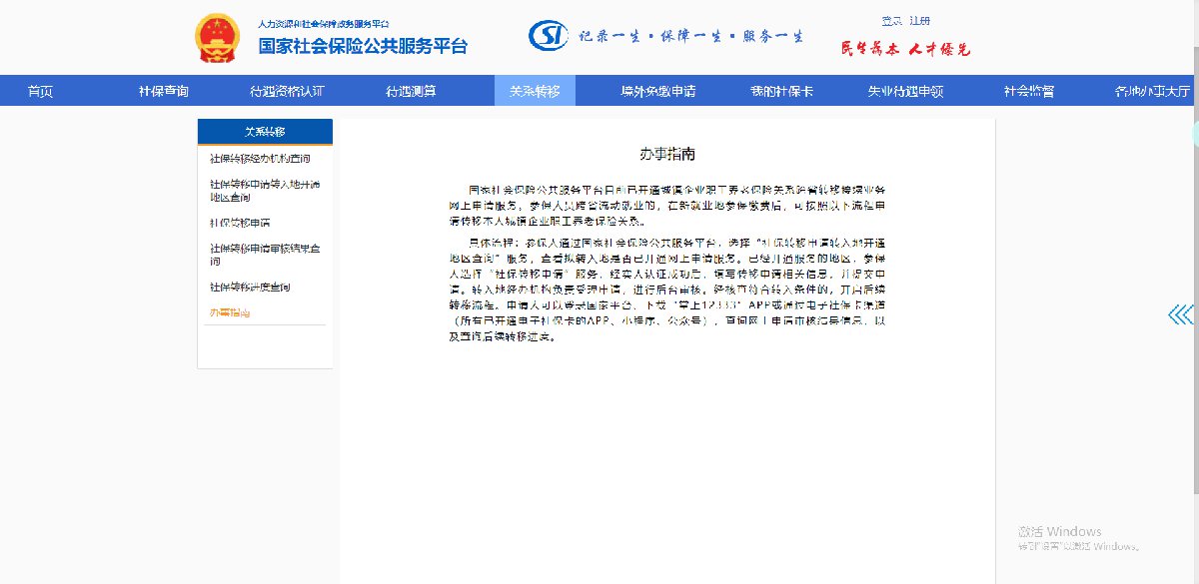Open the 待遇测算 navigation tab

pos(411,91)
